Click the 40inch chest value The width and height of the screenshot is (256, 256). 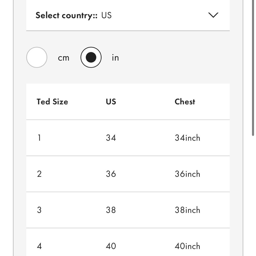pyautogui.click(x=187, y=246)
